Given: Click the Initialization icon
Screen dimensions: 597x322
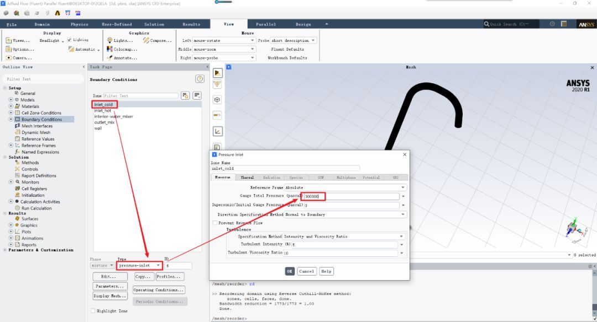Looking at the screenshot, I should click(17, 195).
